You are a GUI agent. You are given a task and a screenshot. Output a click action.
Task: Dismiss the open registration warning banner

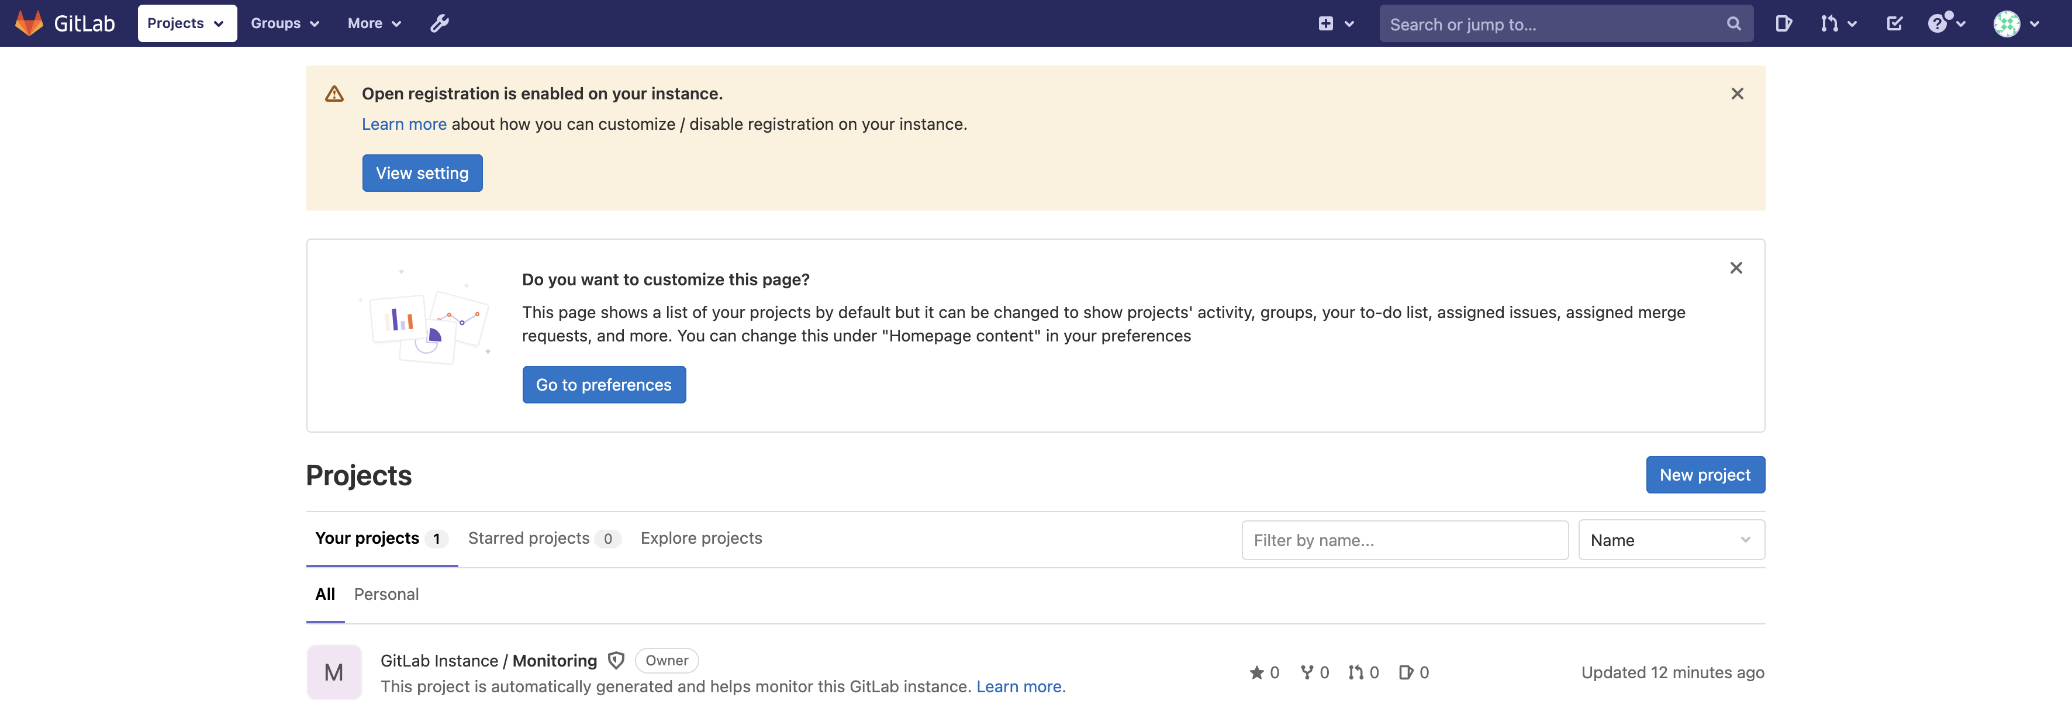pos(1736,94)
